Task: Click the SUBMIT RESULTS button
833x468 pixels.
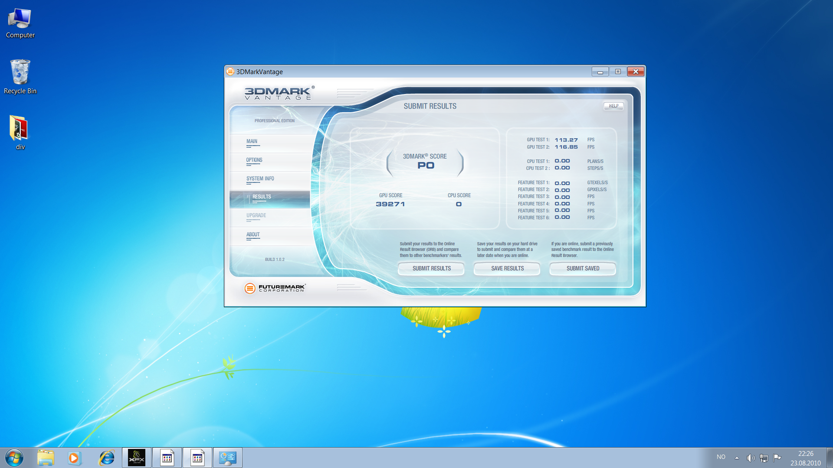Action: point(431,269)
